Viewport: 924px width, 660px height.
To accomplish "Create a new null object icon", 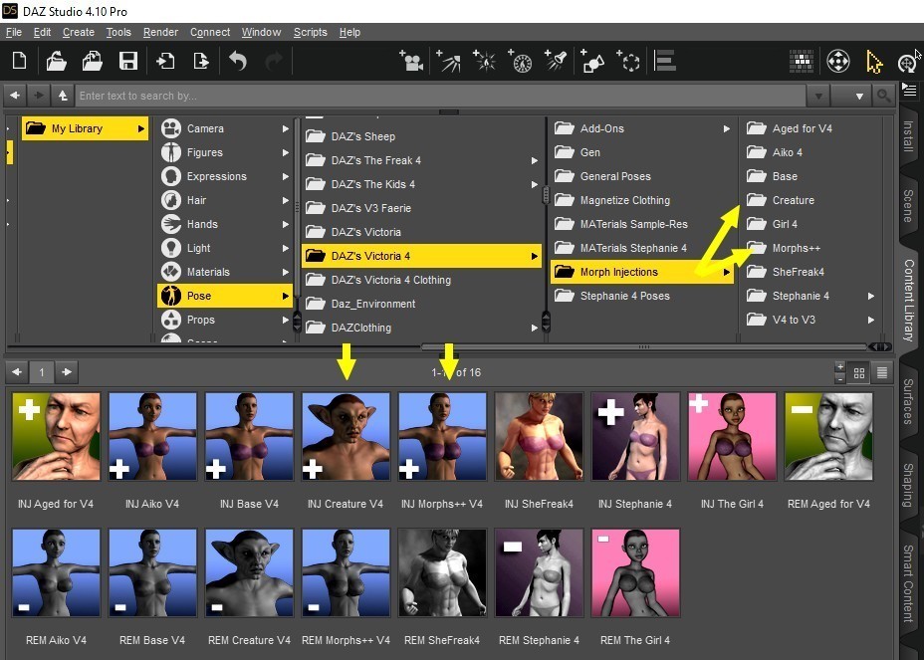I will pyautogui.click(x=628, y=61).
